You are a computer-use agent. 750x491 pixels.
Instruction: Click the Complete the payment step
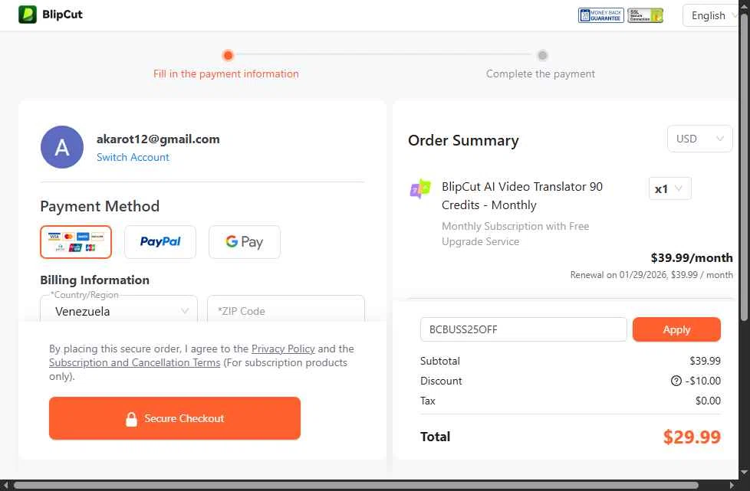tap(541, 74)
